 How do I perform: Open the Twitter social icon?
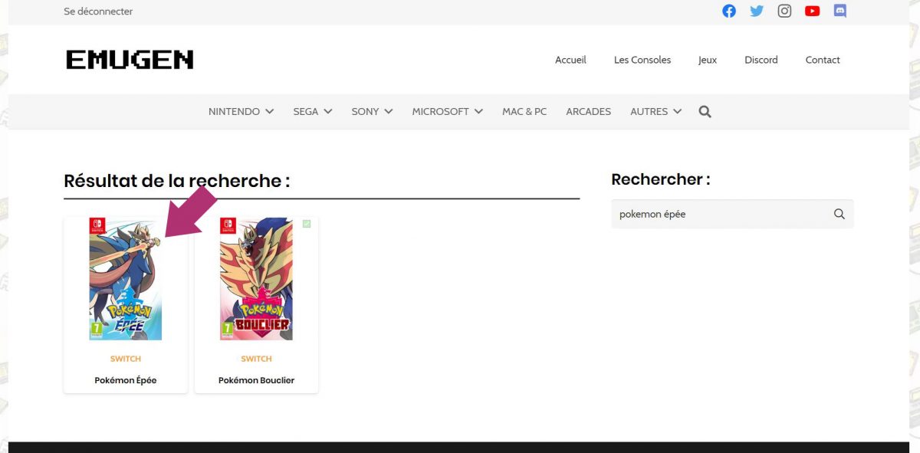coord(757,11)
